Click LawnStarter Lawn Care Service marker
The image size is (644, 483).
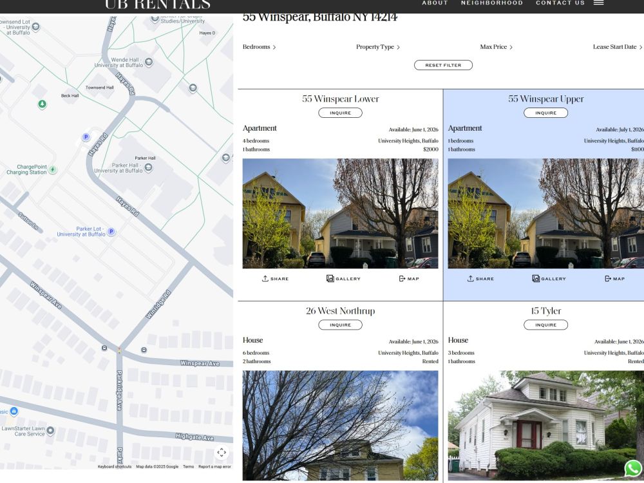(x=50, y=430)
